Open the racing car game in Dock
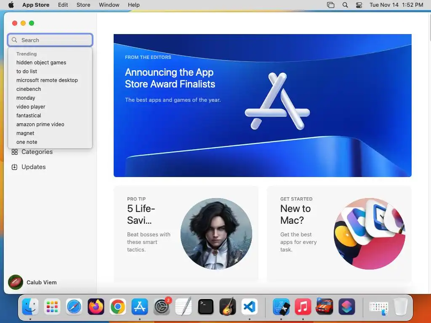The width and height of the screenshot is (431, 323). [x=325, y=307]
